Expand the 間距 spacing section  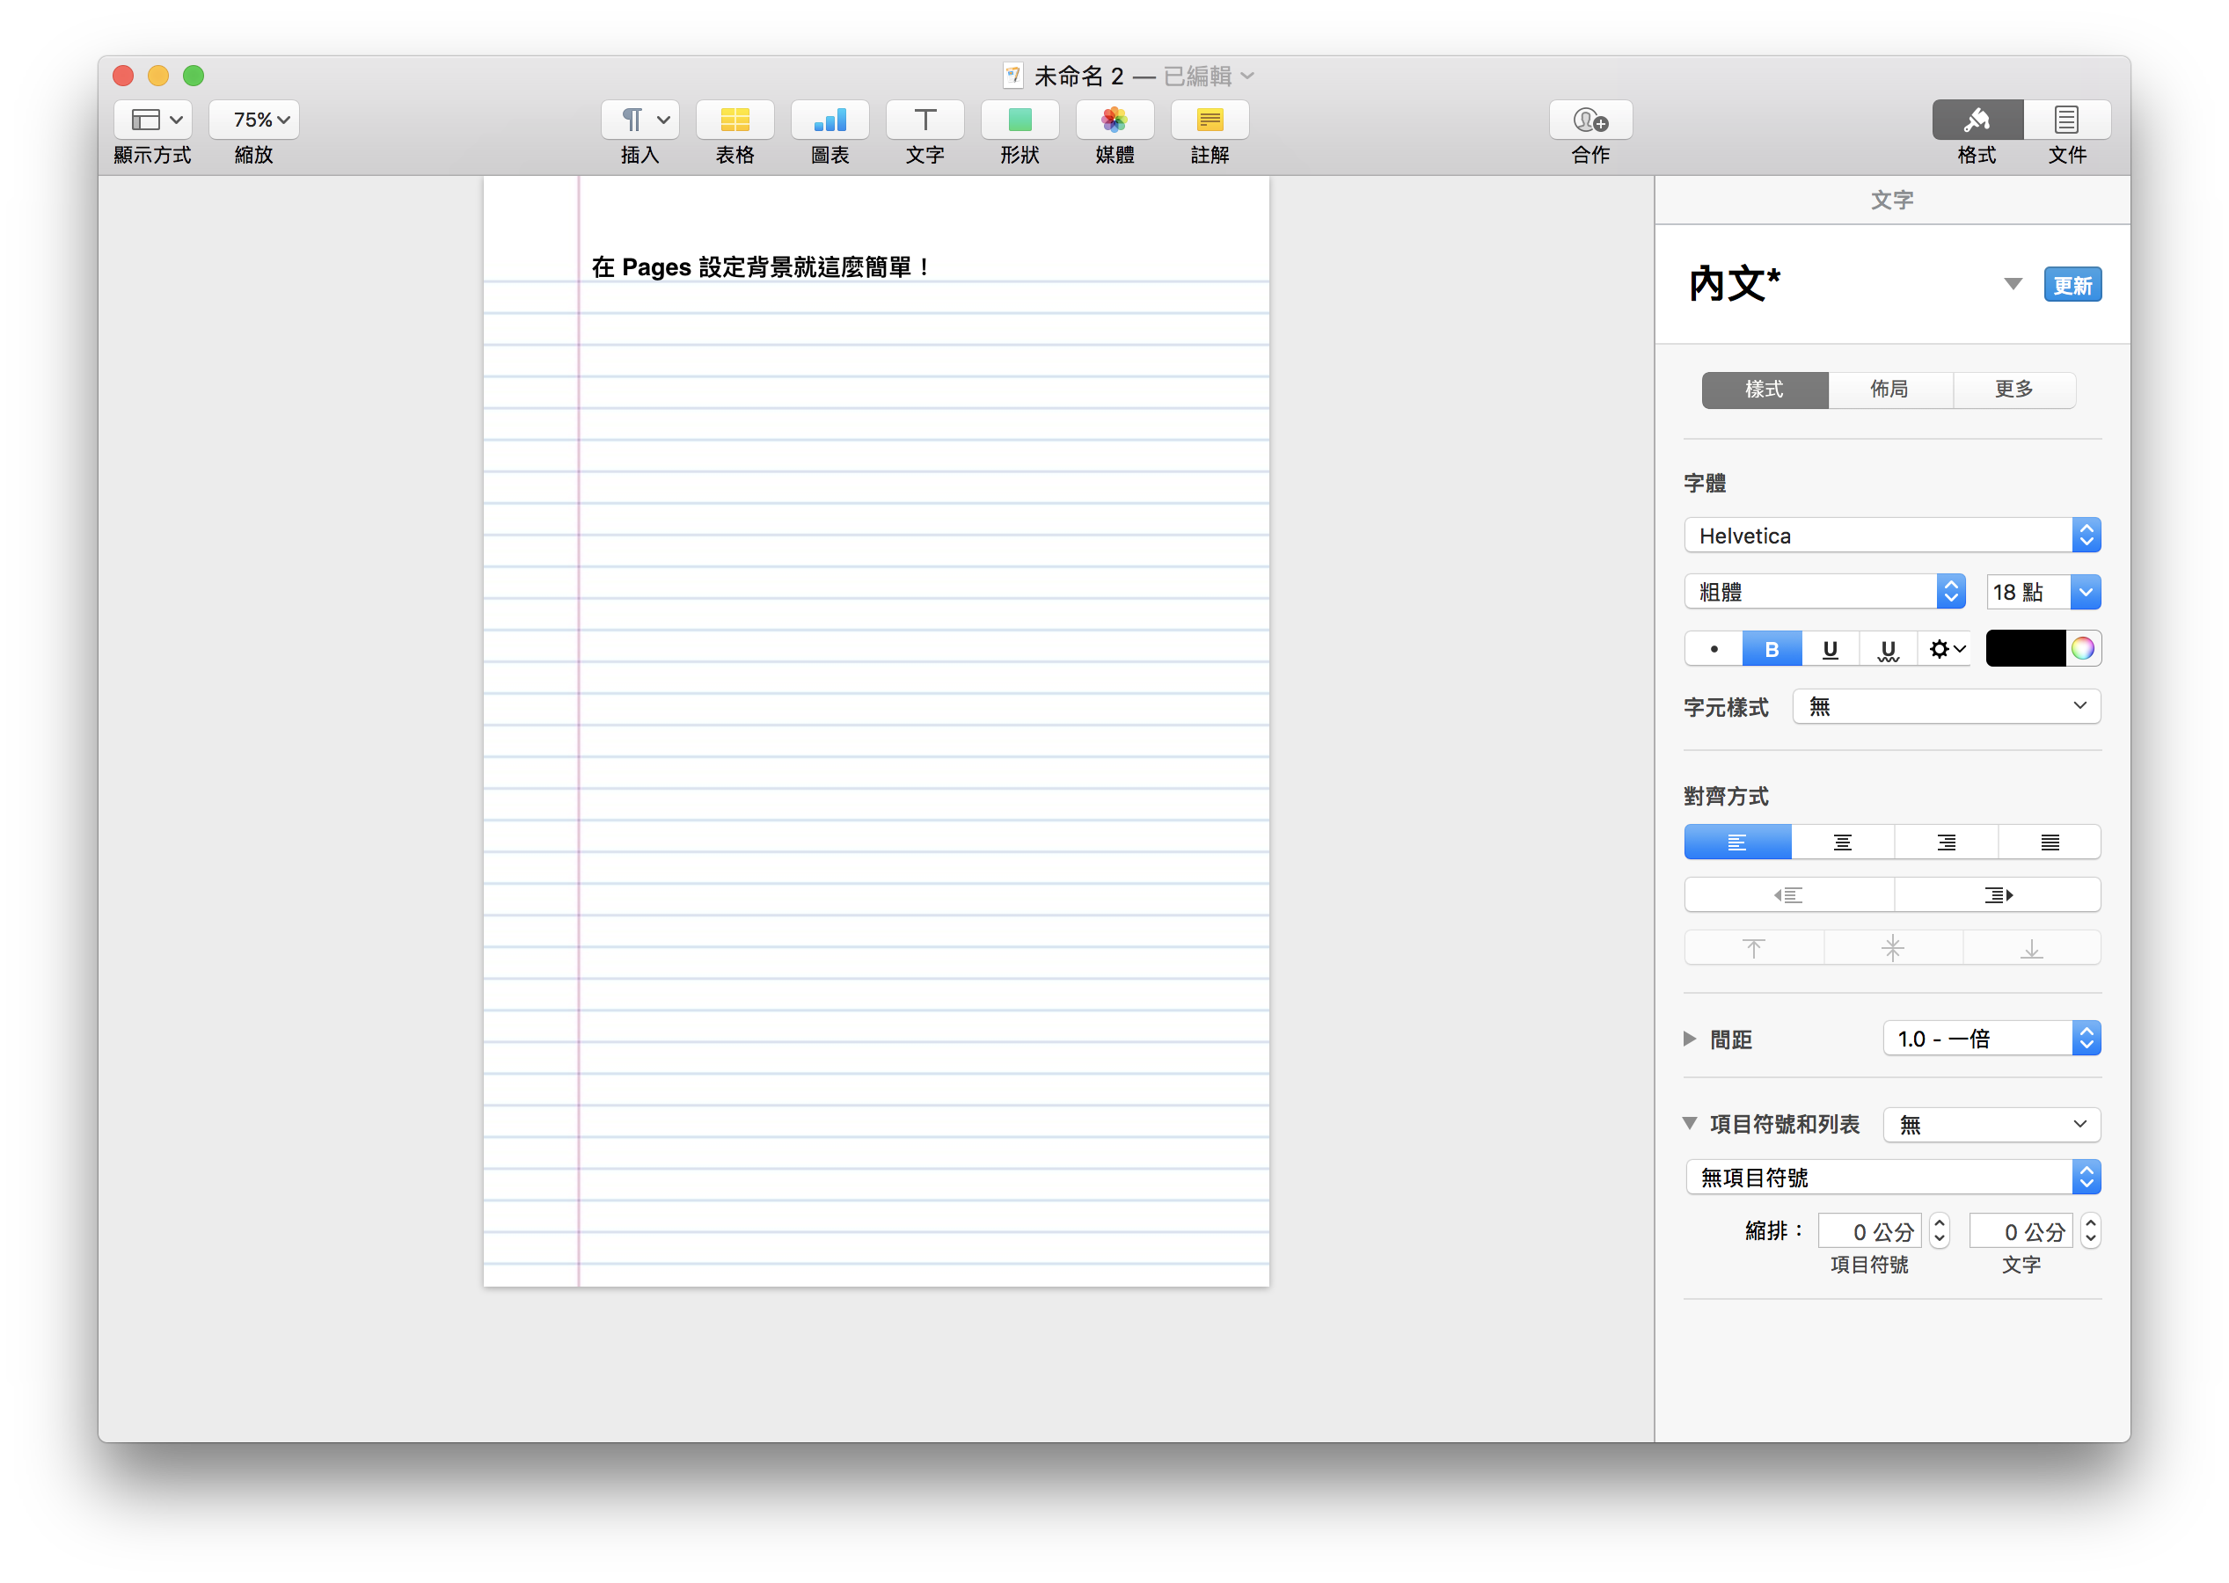[x=1691, y=1040]
